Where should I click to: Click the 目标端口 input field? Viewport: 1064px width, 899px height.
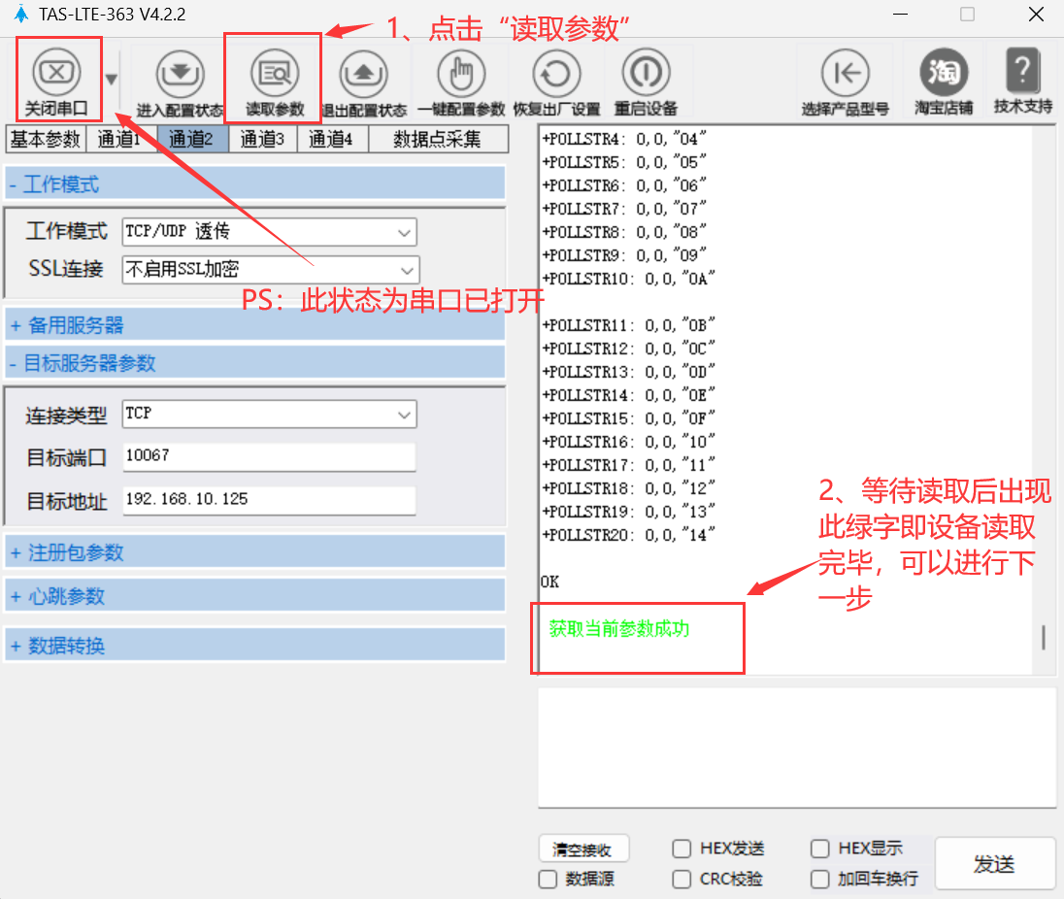pos(269,455)
